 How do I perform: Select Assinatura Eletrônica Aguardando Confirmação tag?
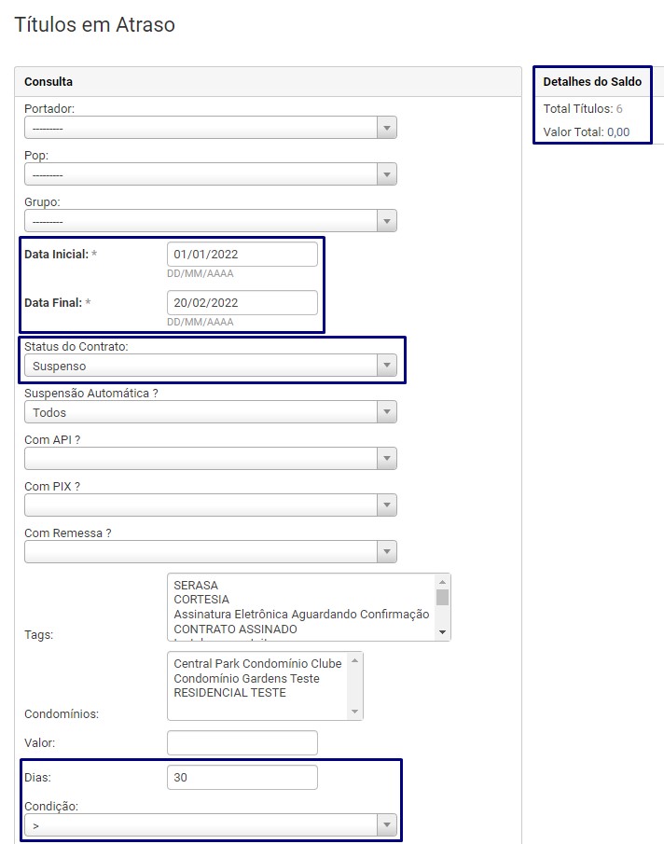[x=300, y=615]
